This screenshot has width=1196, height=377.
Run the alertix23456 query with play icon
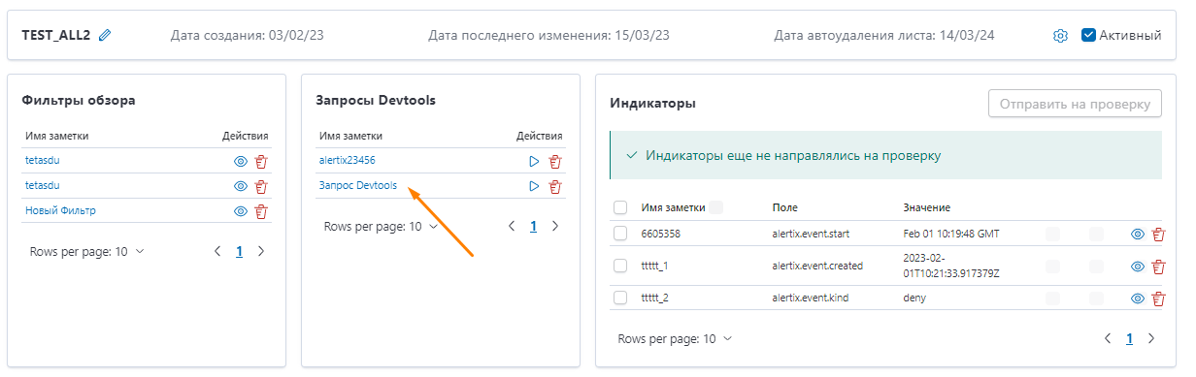pos(534,161)
